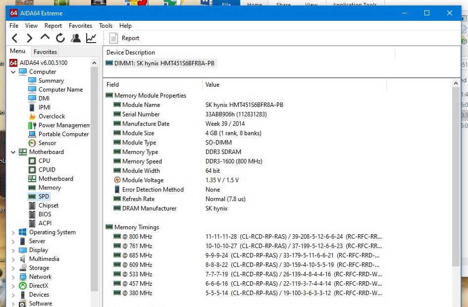Expand the Storage node
Image resolution: width=468 pixels, height=307 pixels.
13,268
